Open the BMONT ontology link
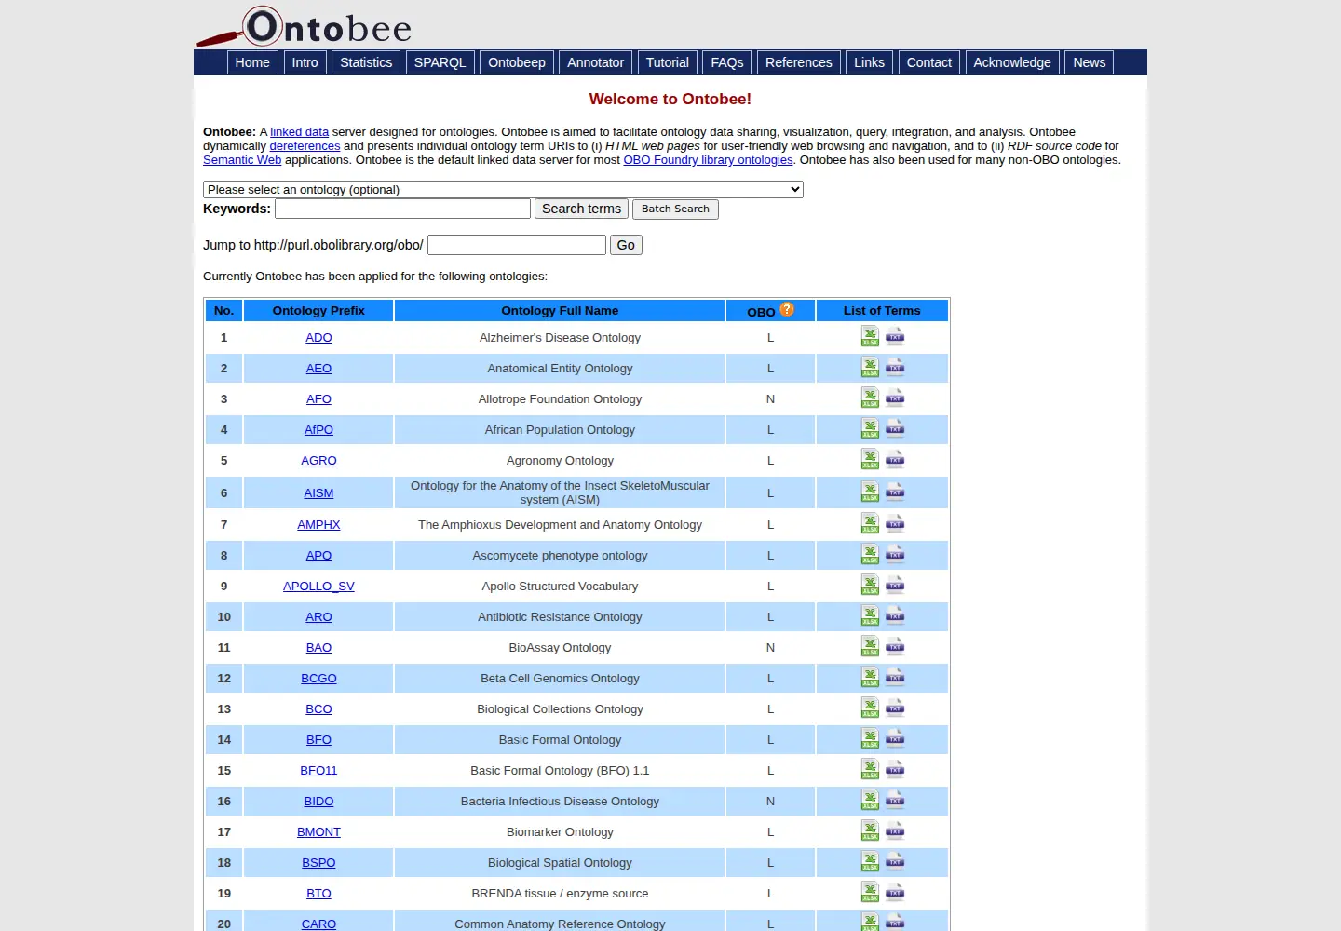This screenshot has height=931, width=1341. click(x=318, y=832)
